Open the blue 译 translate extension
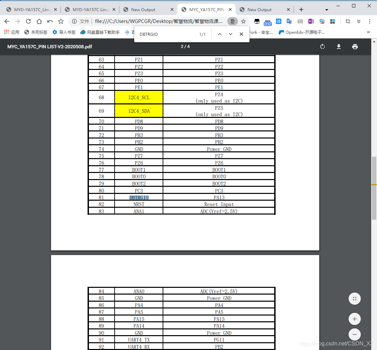The width and height of the screenshot is (377, 350). pos(278,21)
